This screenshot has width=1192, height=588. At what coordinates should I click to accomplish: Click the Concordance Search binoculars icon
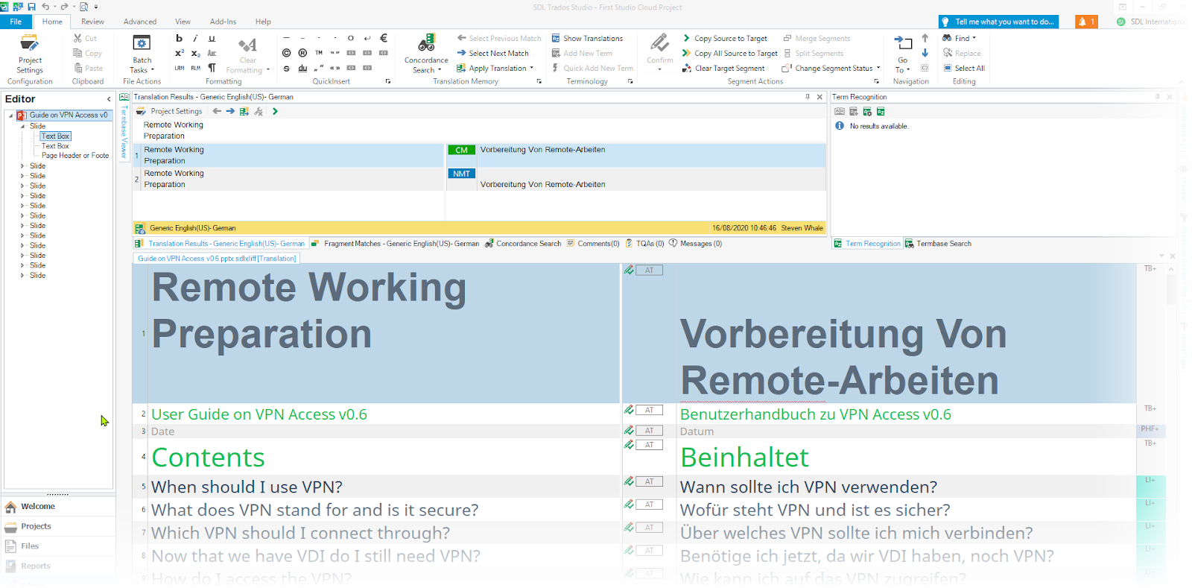point(426,43)
